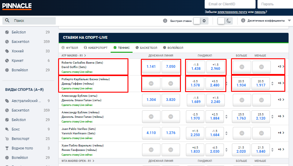The height and width of the screenshot is (166, 293).
Task: Click forgot пароль link
Action: 260,12
